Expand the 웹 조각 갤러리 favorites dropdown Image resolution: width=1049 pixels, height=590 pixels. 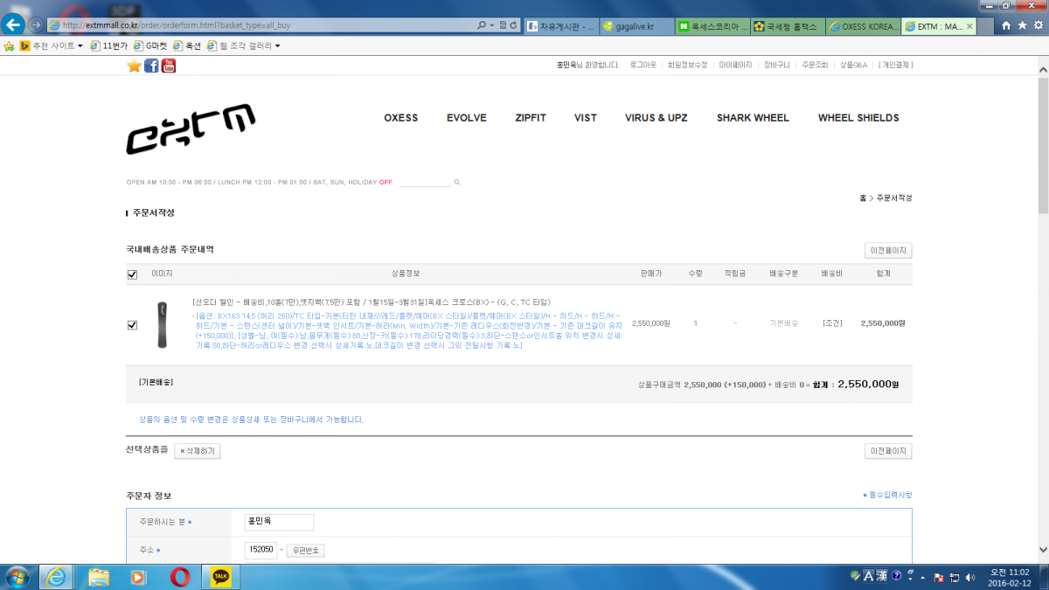277,45
